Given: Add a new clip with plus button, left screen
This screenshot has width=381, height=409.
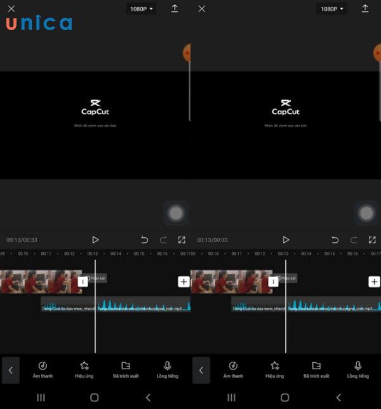Looking at the screenshot, I should 184,282.
